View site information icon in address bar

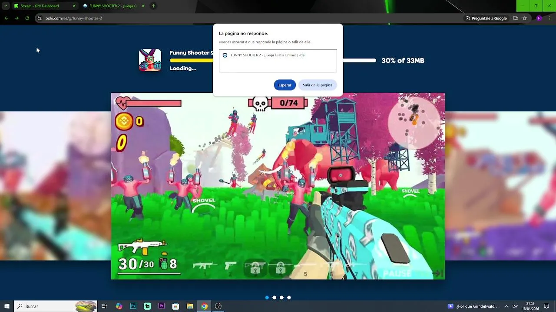[x=40, y=18]
